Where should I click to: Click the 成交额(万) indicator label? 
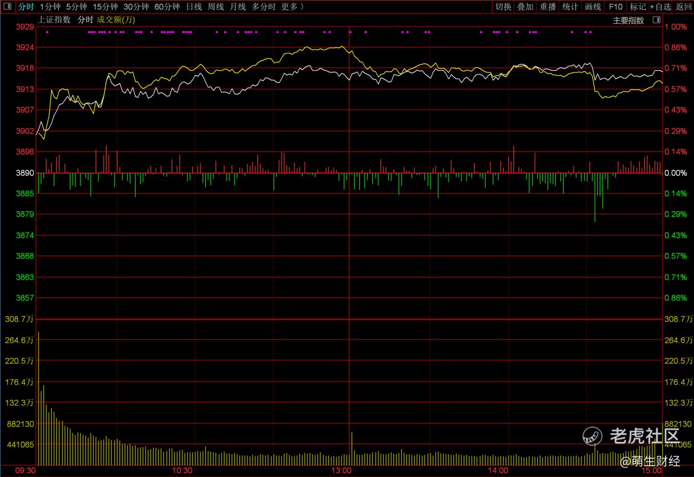coord(116,20)
